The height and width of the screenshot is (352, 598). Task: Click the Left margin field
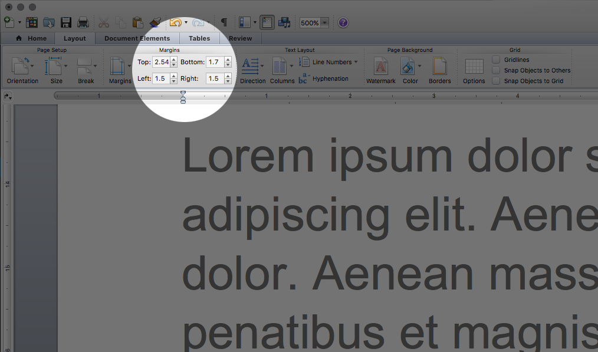click(x=161, y=78)
